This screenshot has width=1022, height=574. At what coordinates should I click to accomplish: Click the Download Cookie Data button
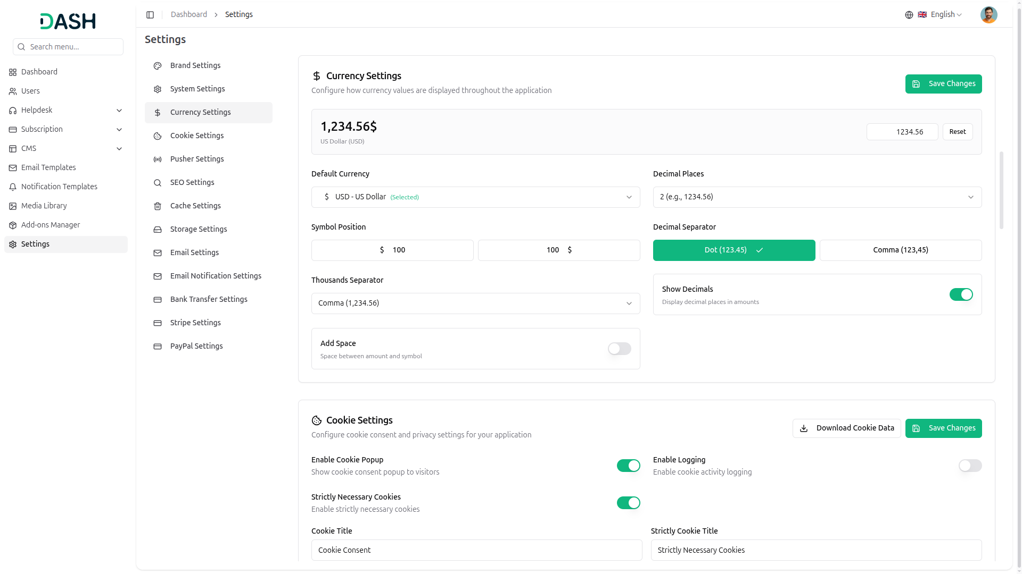tap(846, 428)
